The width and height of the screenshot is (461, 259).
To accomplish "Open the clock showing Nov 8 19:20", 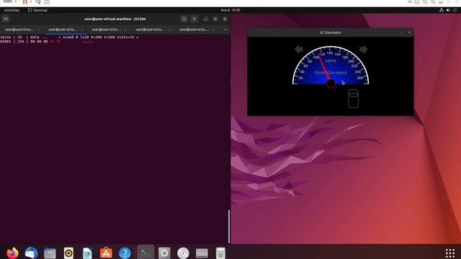I will (x=230, y=10).
